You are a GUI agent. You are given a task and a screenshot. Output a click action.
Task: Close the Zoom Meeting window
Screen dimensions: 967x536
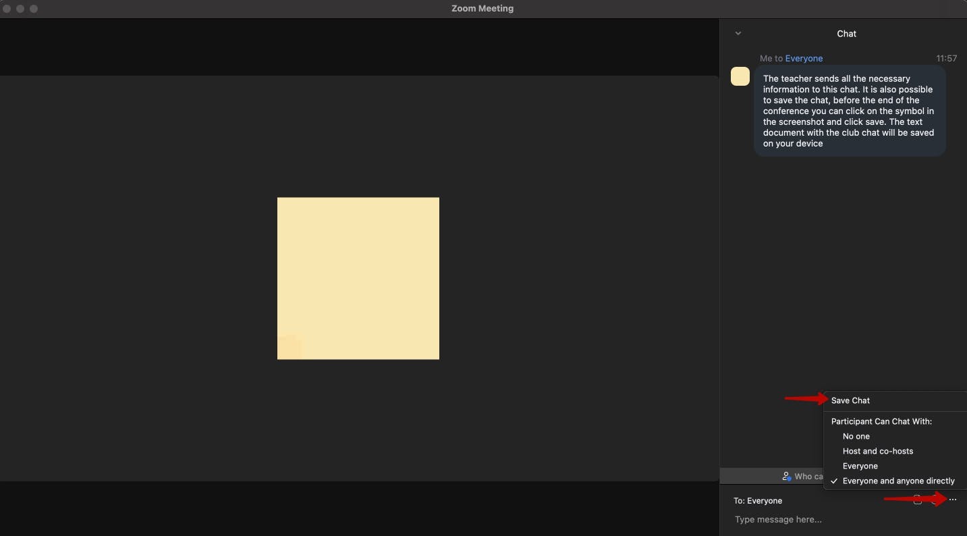tap(7, 9)
